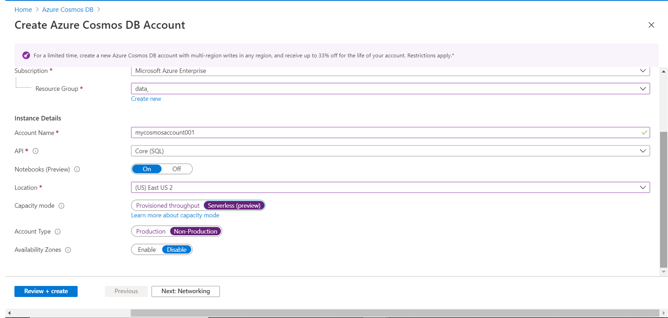The height and width of the screenshot is (318, 668).
Task: Close the Create Cosmos DB Account pane
Action: click(x=651, y=25)
